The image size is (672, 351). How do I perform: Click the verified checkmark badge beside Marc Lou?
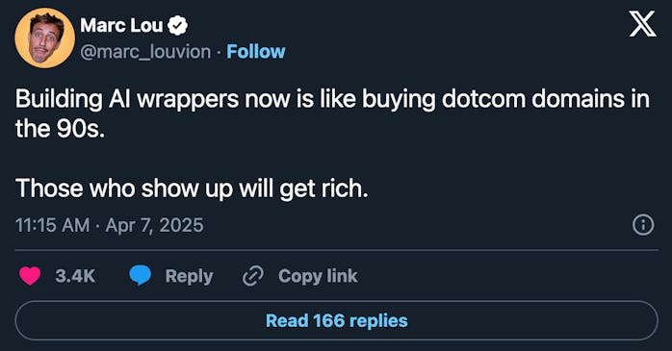pyautogui.click(x=177, y=25)
